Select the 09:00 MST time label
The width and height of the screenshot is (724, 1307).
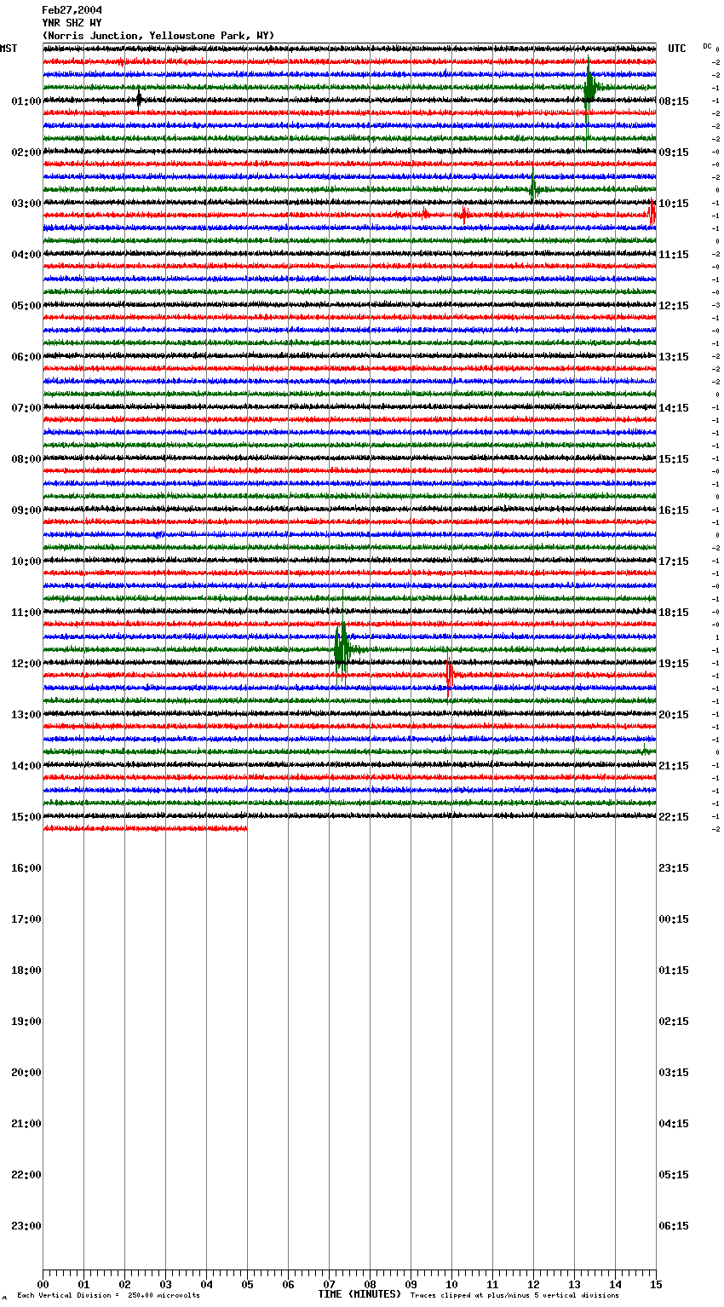(x=26, y=510)
